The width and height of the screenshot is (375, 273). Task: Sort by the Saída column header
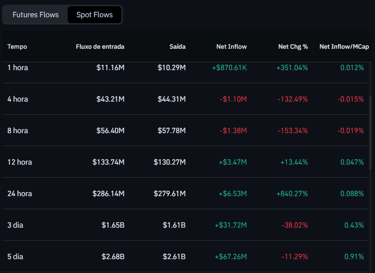click(x=177, y=47)
